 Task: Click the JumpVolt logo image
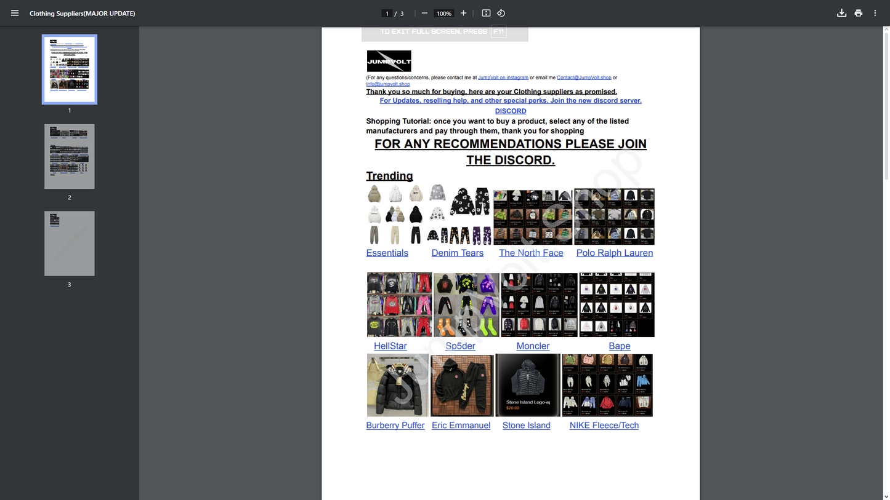click(x=389, y=62)
